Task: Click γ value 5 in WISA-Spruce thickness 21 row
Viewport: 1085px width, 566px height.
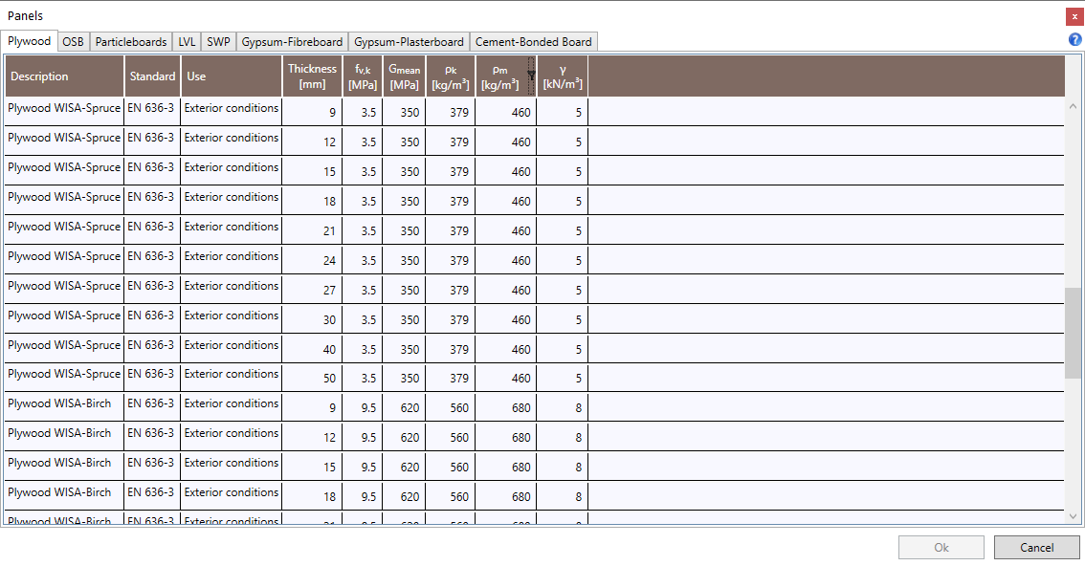Action: (579, 230)
